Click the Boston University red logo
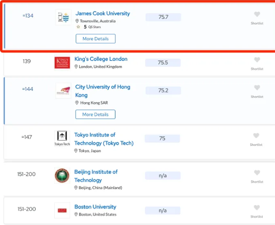 coord(62,210)
